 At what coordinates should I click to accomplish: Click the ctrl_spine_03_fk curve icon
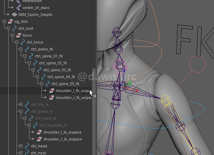[x=39, y=70]
